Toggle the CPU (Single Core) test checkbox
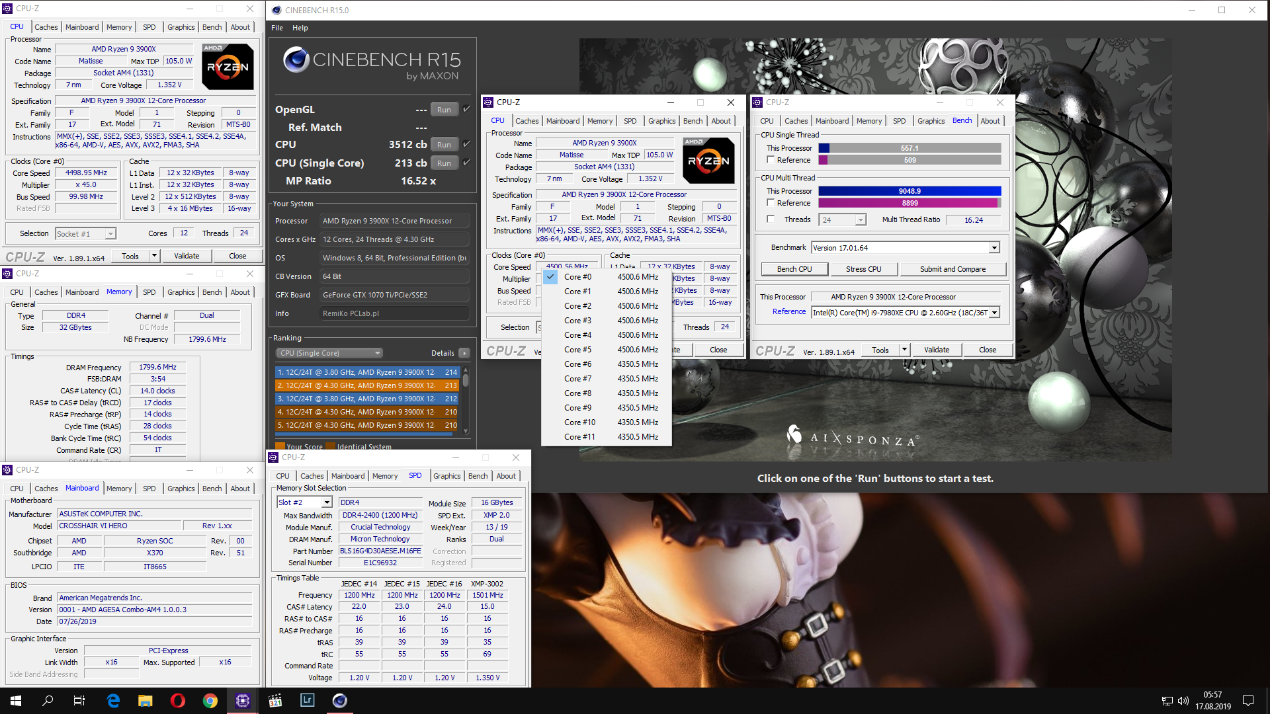The image size is (1270, 714). tap(466, 163)
